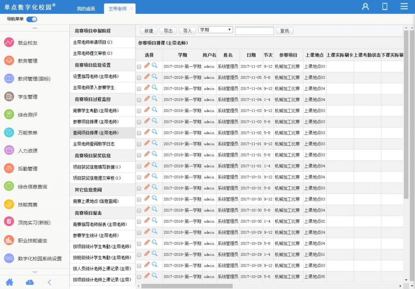Open the 万能表单 sidebar icon
The height and width of the screenshot is (289, 415).
pyautogui.click(x=9, y=133)
